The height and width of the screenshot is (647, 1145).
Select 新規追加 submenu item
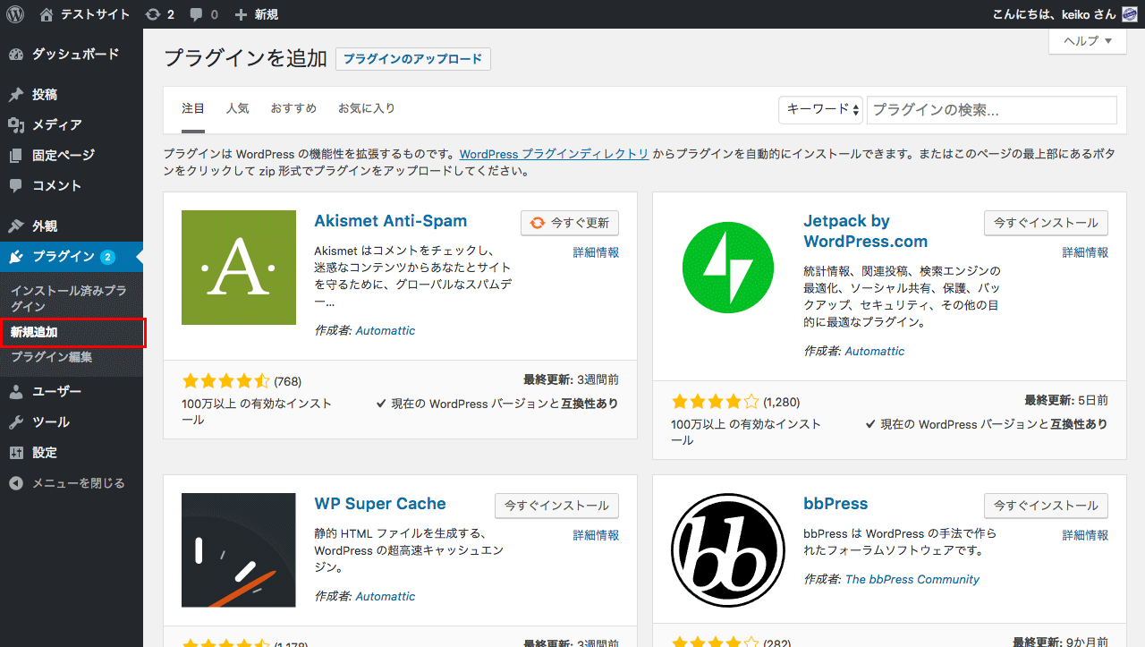pyautogui.click(x=72, y=332)
